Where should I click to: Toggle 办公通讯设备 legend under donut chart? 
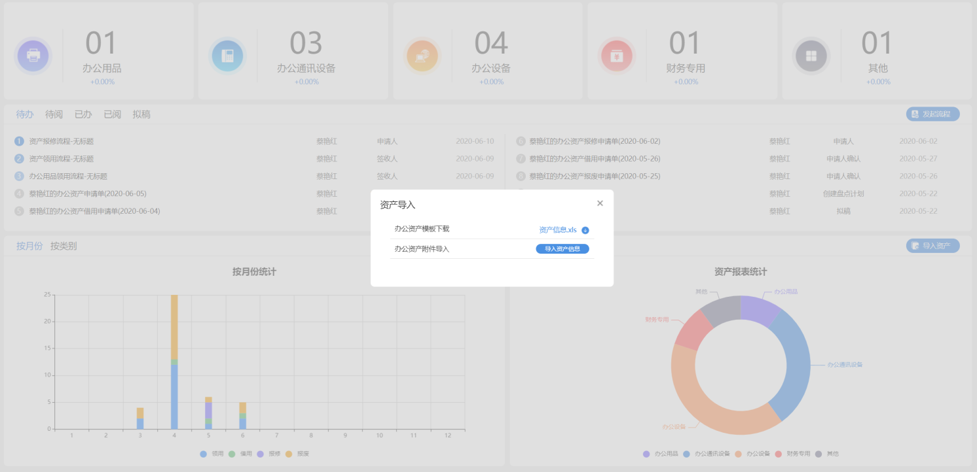[x=706, y=454]
